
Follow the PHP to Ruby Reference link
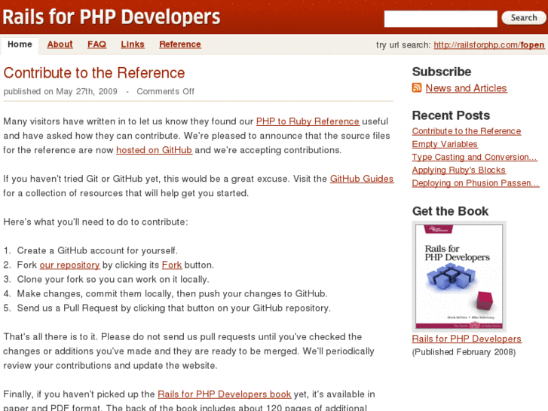click(308, 121)
